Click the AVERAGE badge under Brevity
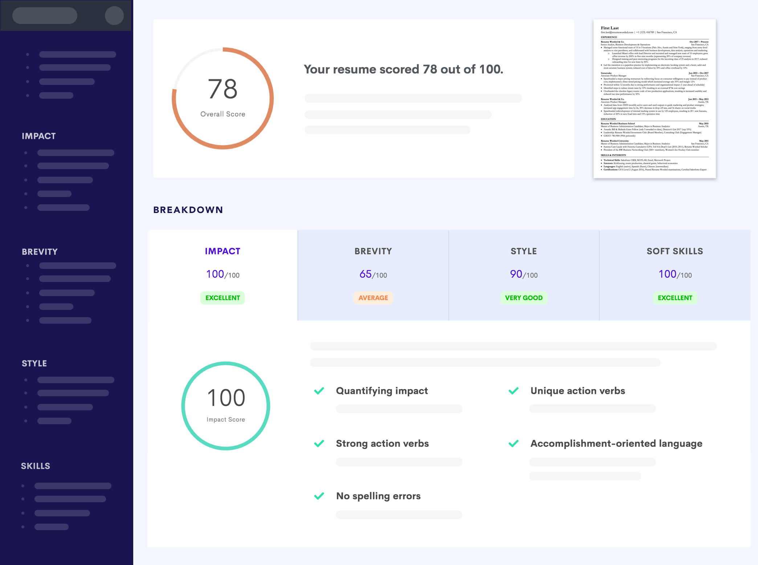This screenshot has height=565, width=758. pyautogui.click(x=373, y=298)
